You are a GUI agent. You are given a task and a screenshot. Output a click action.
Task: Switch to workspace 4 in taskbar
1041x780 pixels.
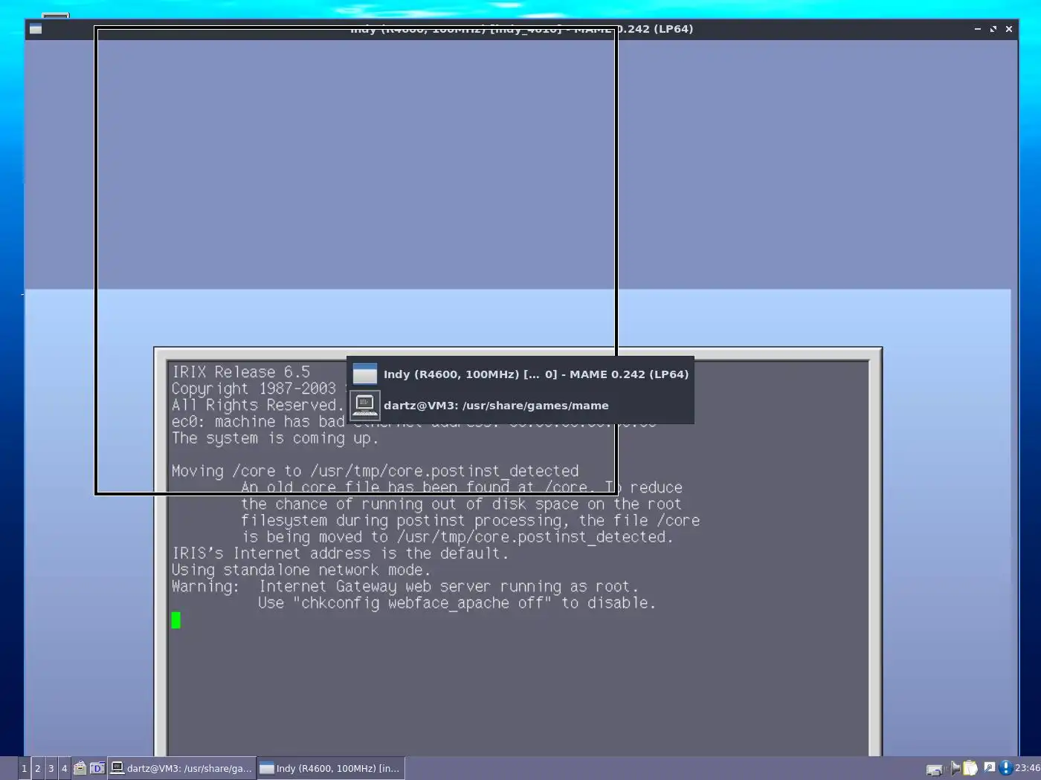click(x=64, y=768)
